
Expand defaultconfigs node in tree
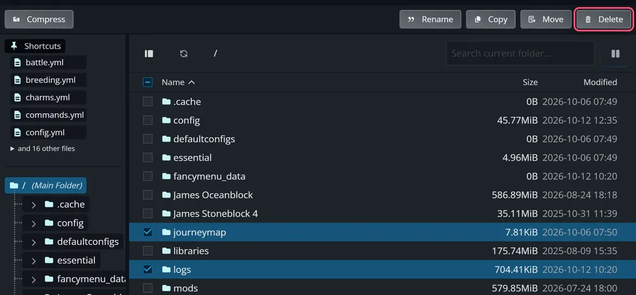[34, 242]
